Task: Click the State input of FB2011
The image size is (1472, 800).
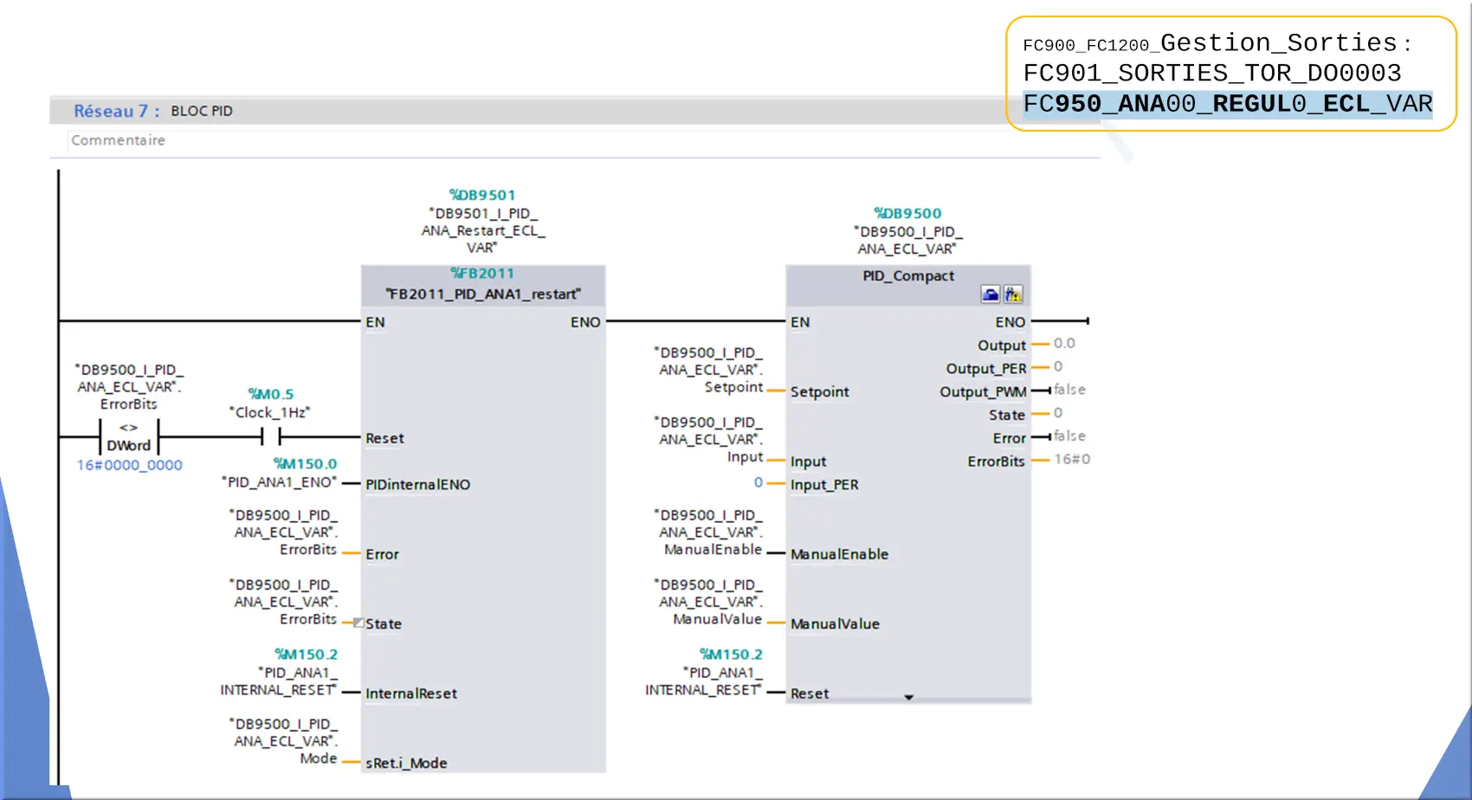Action: point(384,623)
